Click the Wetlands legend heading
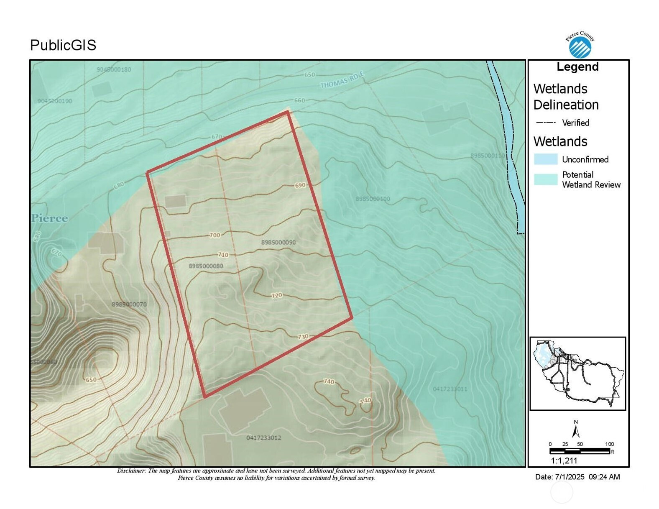This screenshot has height=509, width=659. coord(560,142)
